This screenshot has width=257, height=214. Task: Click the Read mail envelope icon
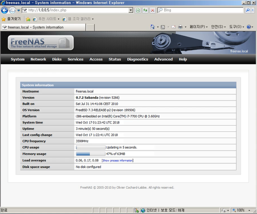173,27
